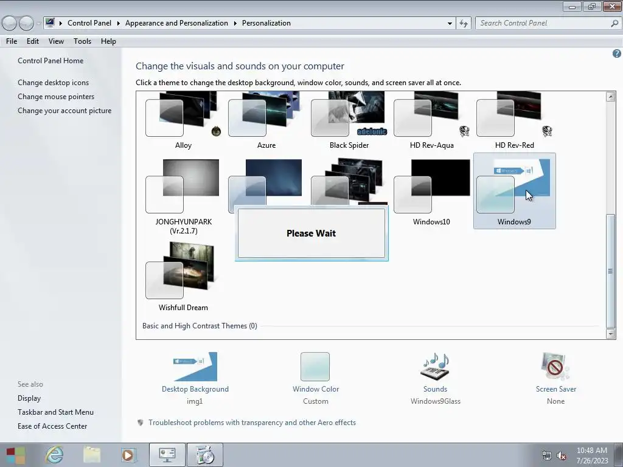The width and height of the screenshot is (623, 467).
Task: Open the Screen Saver icon
Action: [555, 367]
